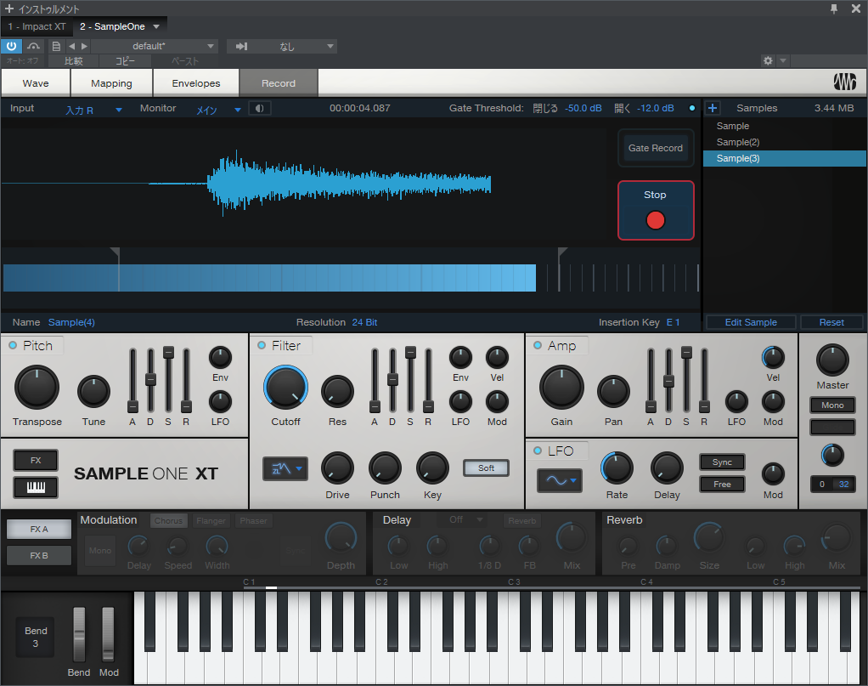Show the keyboard using piano icon
This screenshot has width=868, height=686.
[36, 487]
